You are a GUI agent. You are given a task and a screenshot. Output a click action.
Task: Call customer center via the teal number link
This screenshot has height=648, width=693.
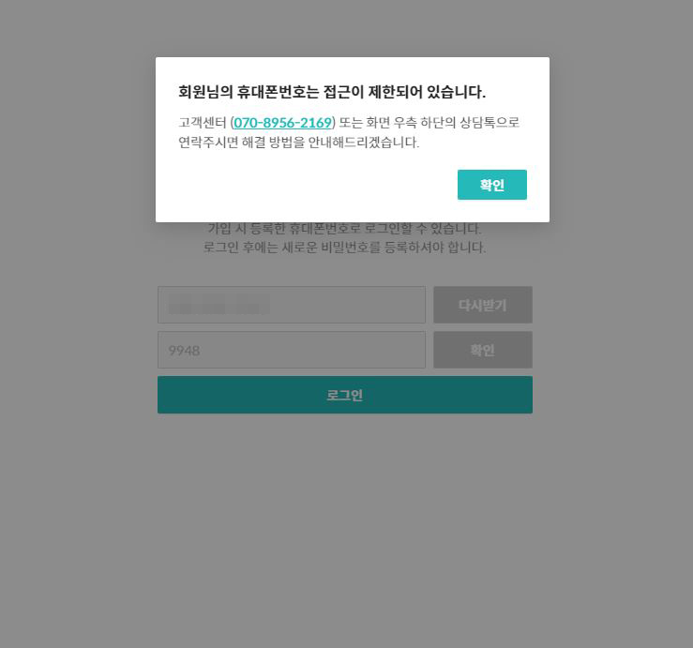pyautogui.click(x=283, y=123)
